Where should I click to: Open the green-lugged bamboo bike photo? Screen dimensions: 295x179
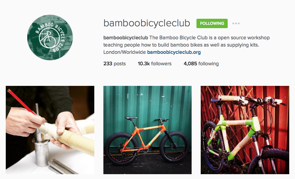245,130
